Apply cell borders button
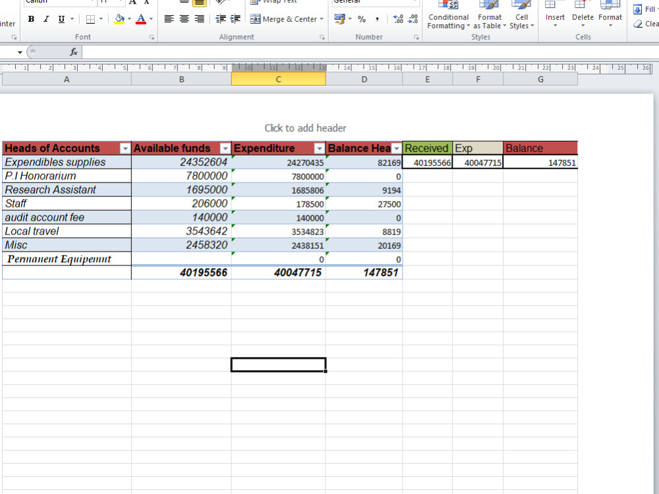The height and width of the screenshot is (494, 659). point(90,19)
